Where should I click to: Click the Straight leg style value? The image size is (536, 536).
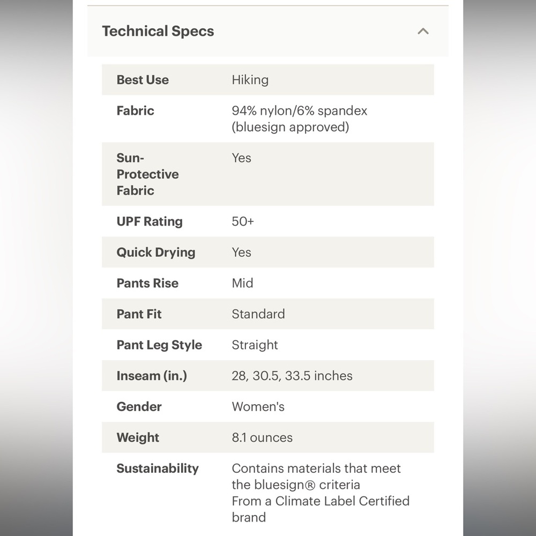[x=255, y=345]
